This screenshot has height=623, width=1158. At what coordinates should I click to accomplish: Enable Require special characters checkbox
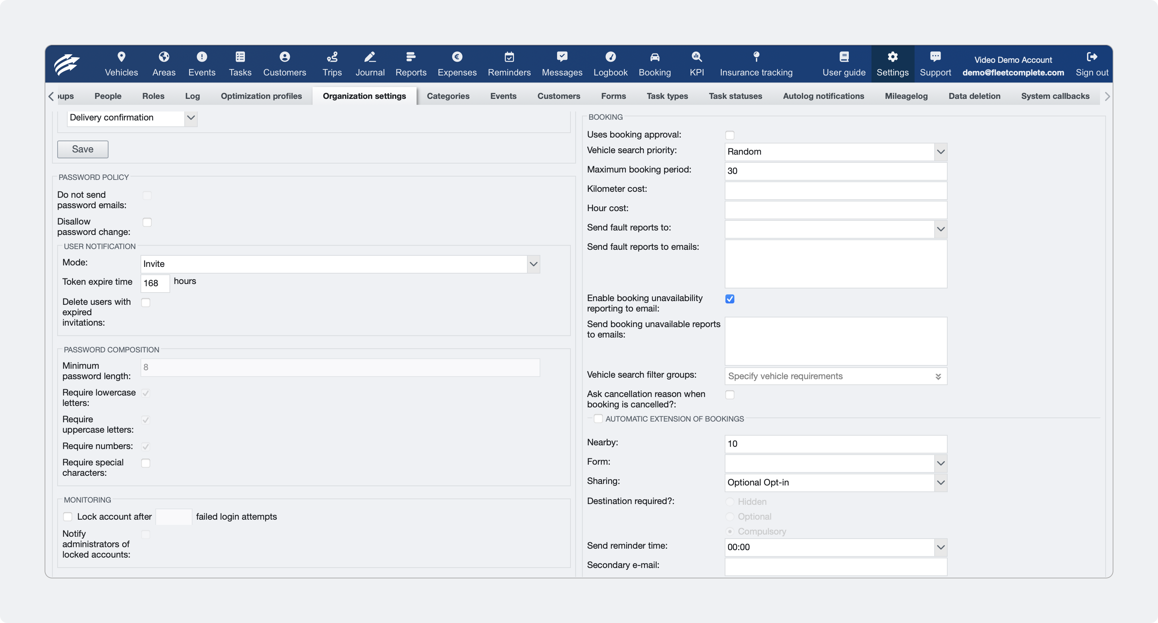coord(146,463)
